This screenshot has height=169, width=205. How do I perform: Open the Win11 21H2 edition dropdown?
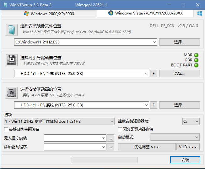tap(59, 121)
